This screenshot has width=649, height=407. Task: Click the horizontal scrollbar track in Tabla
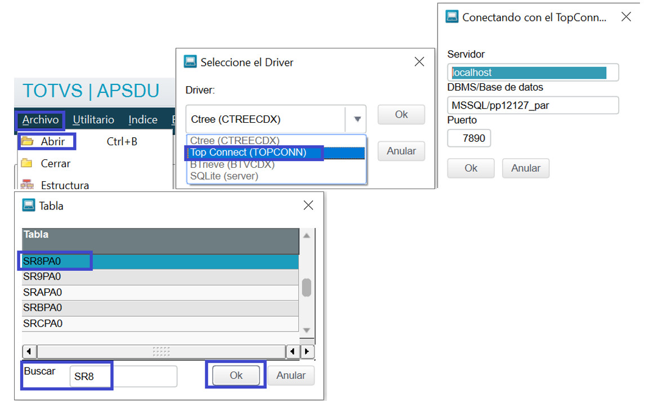point(162,351)
